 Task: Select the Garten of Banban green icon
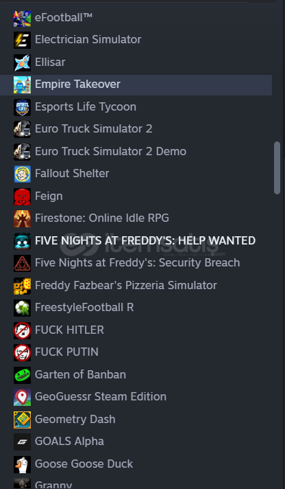coord(22,375)
